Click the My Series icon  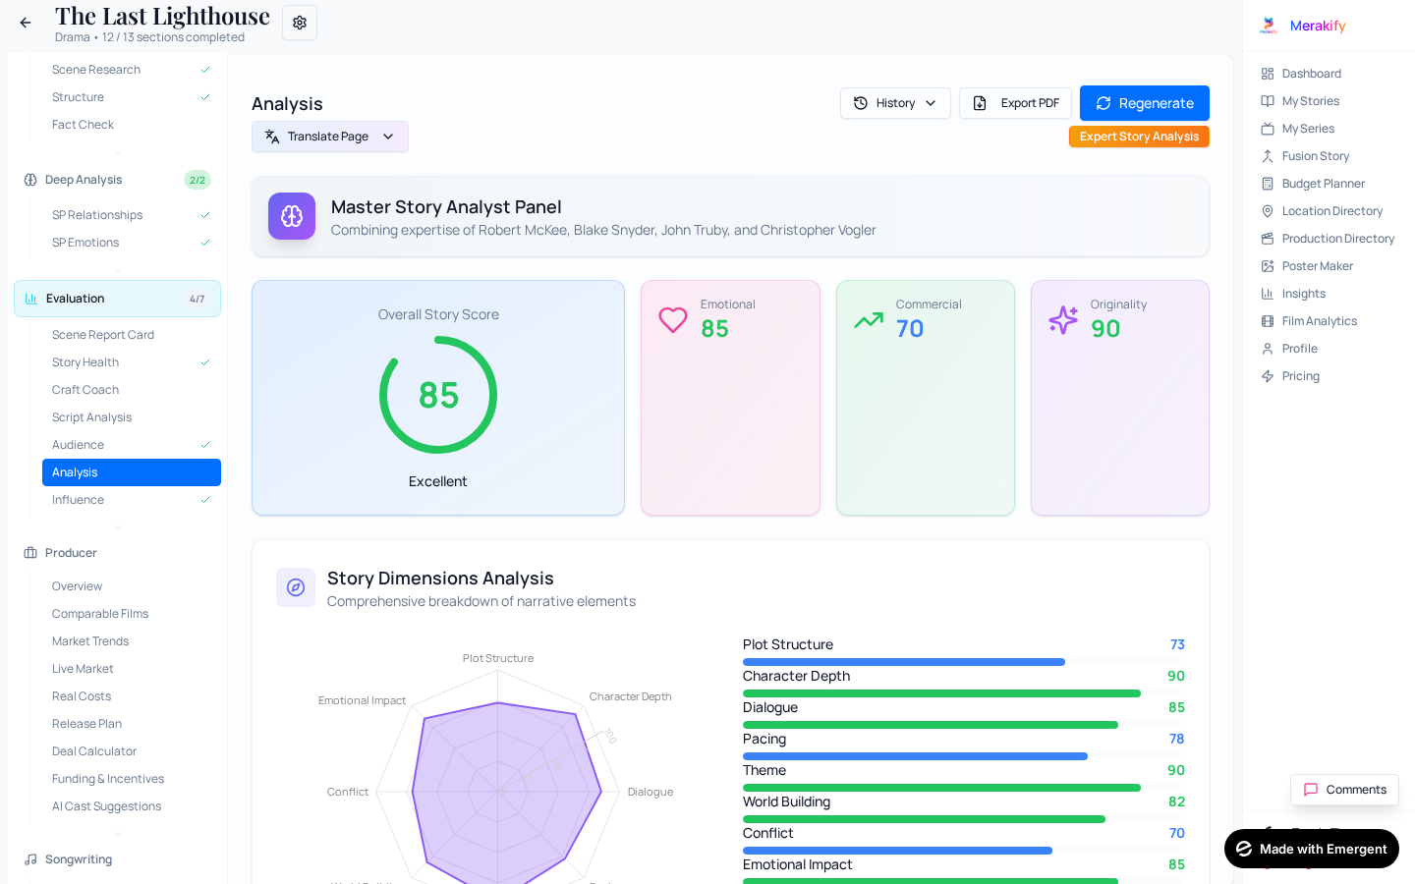pos(1268,129)
